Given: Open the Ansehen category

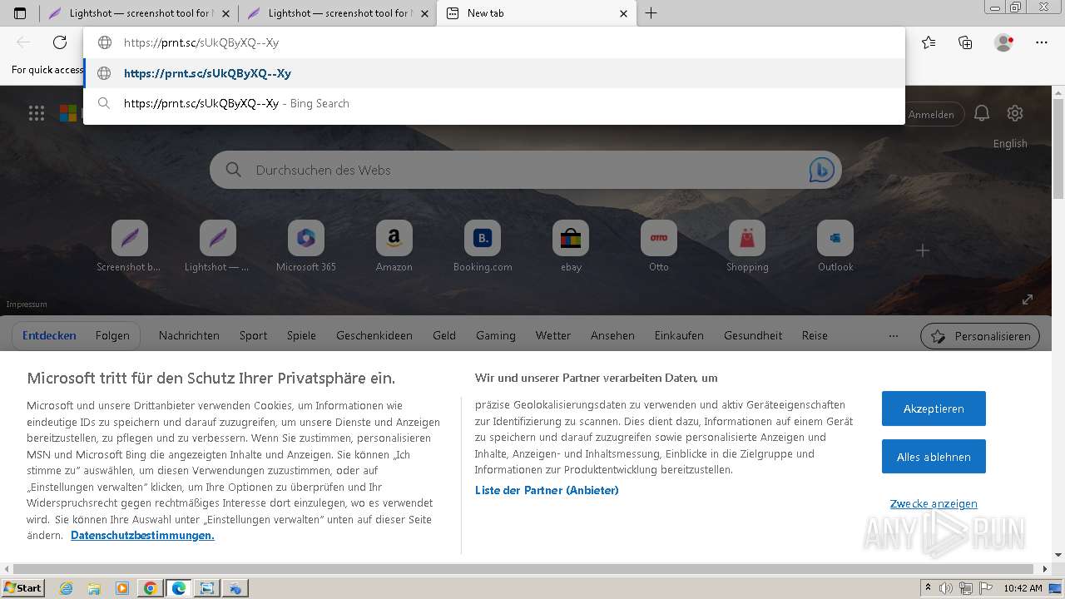Looking at the screenshot, I should (612, 336).
